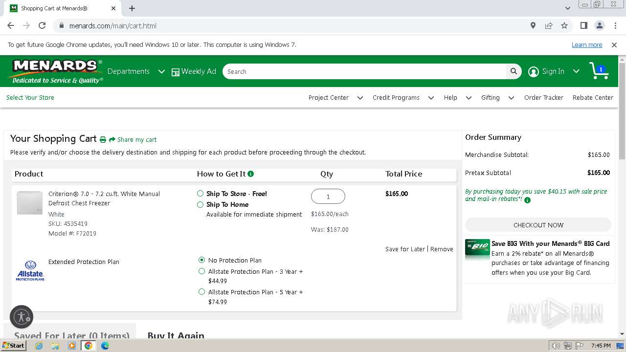
Task: Open the Rebate Center menu item
Action: pos(593,98)
